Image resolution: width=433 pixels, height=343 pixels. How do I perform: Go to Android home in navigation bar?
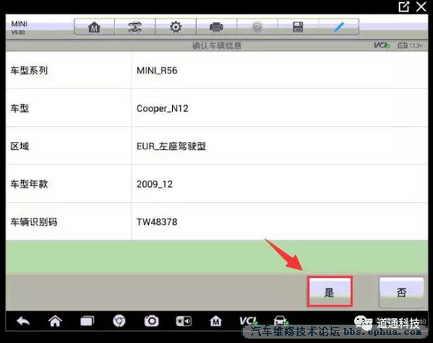click(x=55, y=321)
